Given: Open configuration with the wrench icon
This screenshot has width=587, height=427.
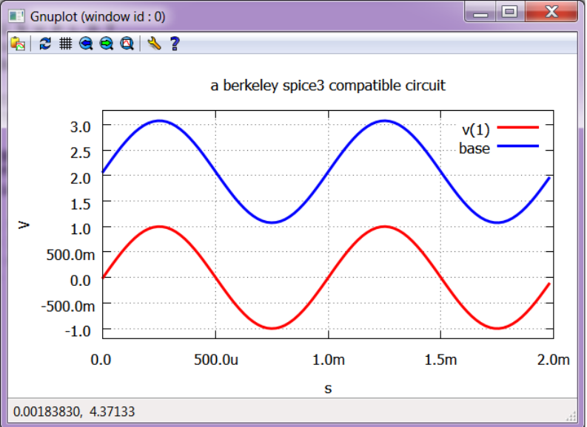Looking at the screenshot, I should coord(154,44).
